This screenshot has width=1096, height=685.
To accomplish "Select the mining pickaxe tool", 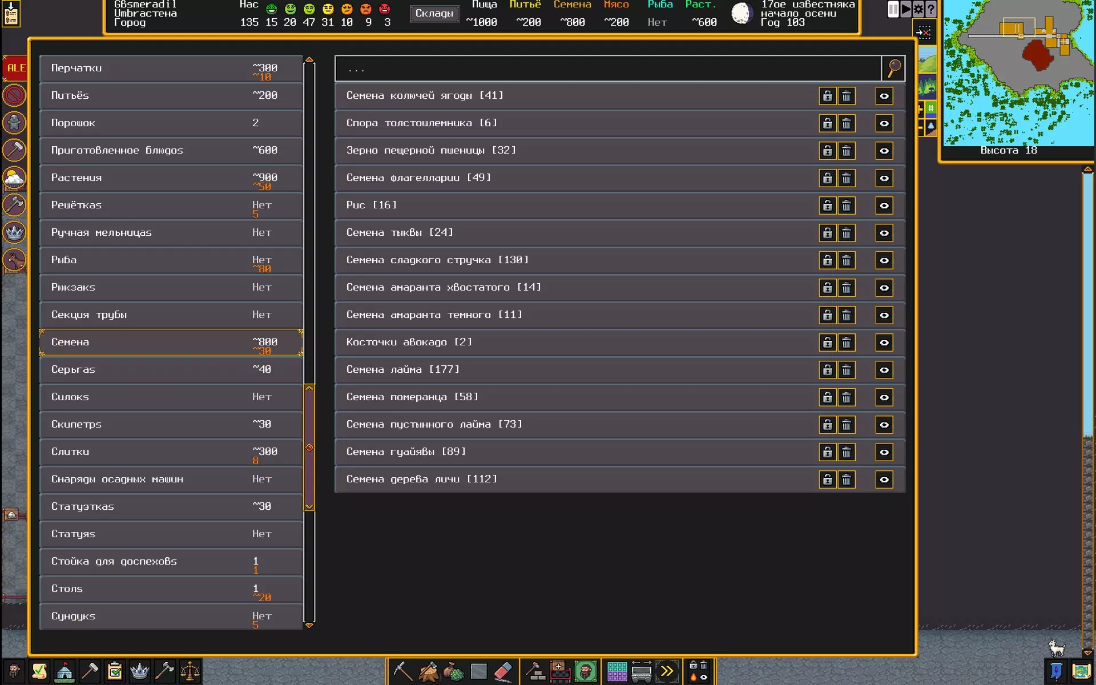I will point(402,671).
